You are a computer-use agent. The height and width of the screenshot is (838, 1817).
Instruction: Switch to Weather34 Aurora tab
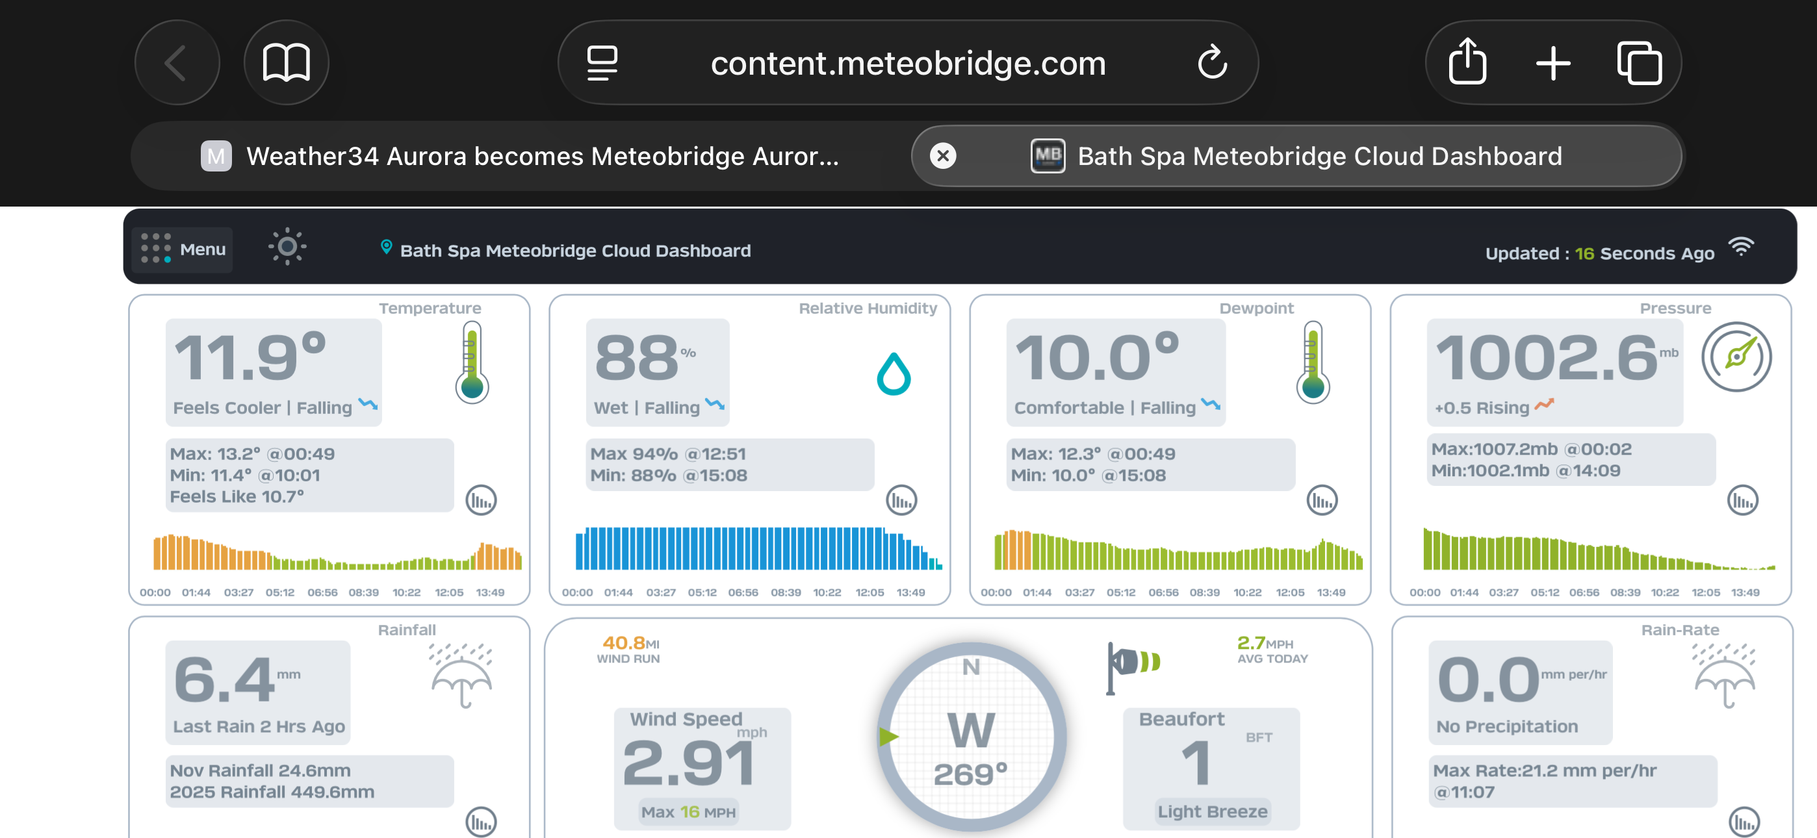tap(520, 156)
